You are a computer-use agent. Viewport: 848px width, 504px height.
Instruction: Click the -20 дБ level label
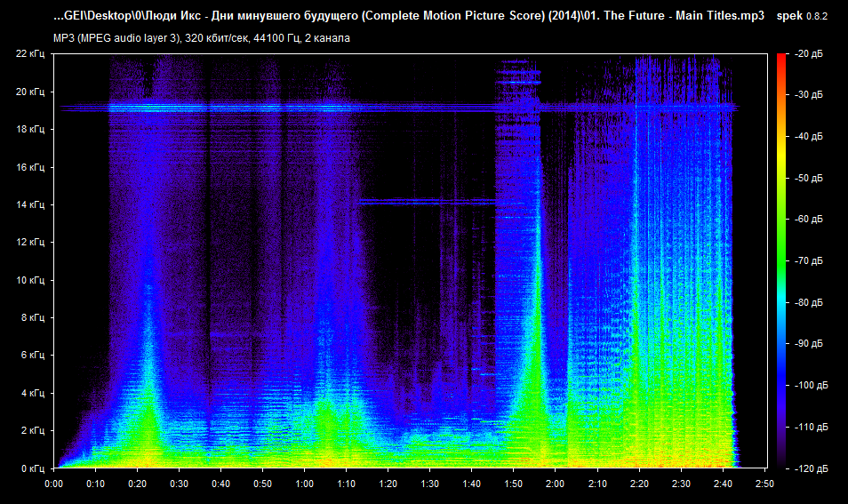809,54
